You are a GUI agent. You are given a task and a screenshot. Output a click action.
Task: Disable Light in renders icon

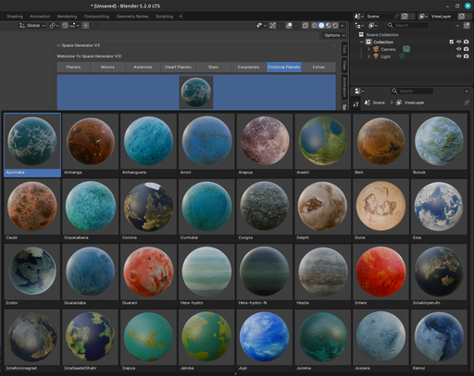point(467,56)
